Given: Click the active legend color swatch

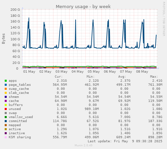Looking at the screenshot, I should point(6,129).
